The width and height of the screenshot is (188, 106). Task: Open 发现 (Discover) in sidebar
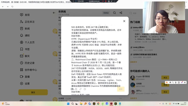click(x=25, y=15)
